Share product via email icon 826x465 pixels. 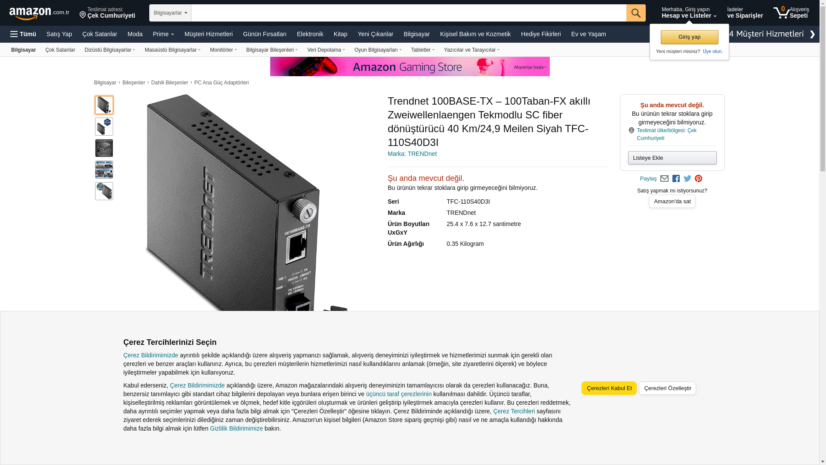(x=664, y=179)
